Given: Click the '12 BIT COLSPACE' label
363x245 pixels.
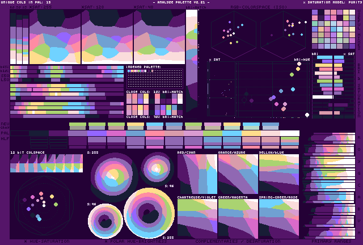Looking at the screenshot, I should click(x=27, y=153).
